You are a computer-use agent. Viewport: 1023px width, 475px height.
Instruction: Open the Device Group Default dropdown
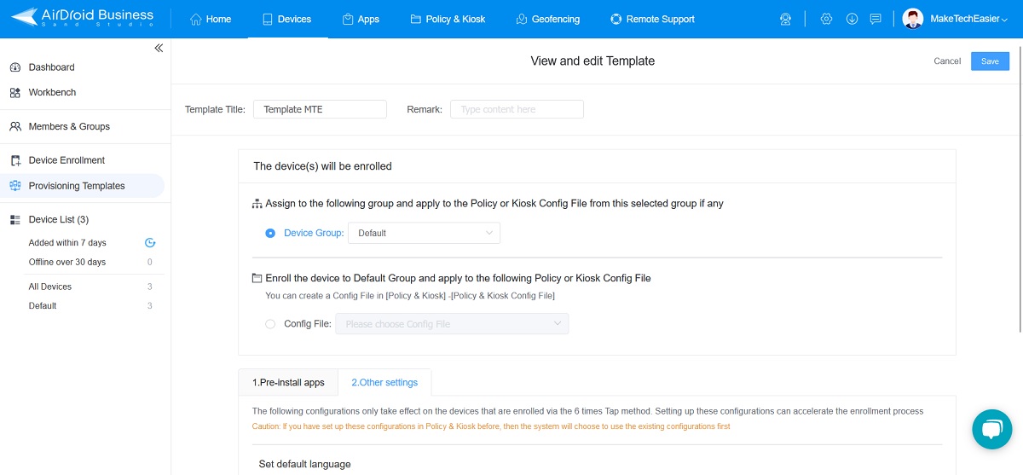pyautogui.click(x=424, y=233)
